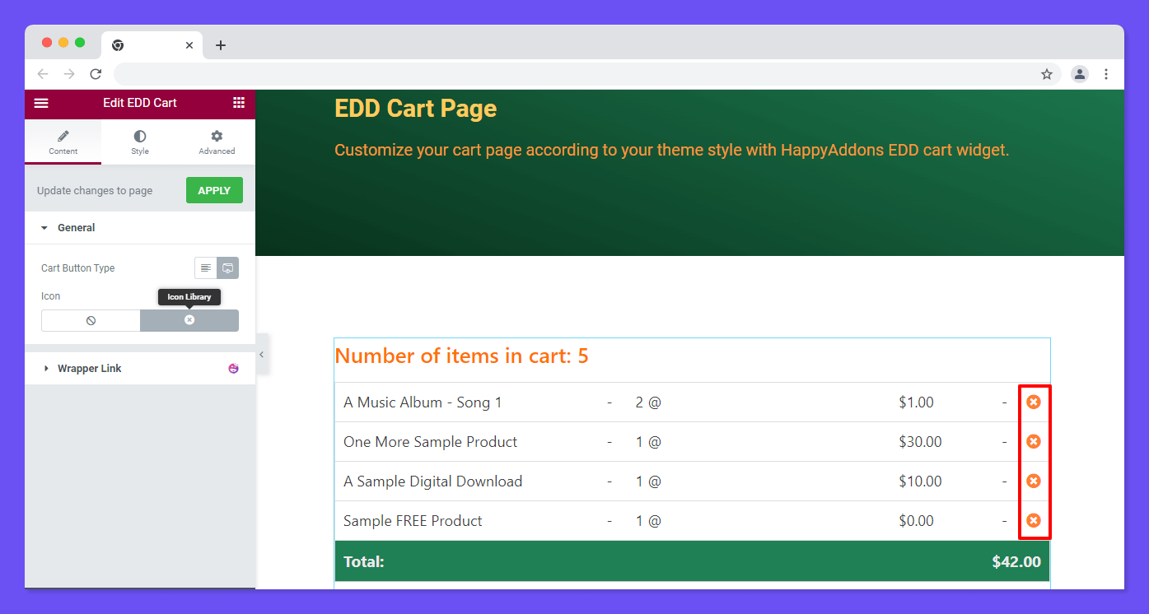Collapse the General section
This screenshot has height=614, width=1149.
point(76,228)
